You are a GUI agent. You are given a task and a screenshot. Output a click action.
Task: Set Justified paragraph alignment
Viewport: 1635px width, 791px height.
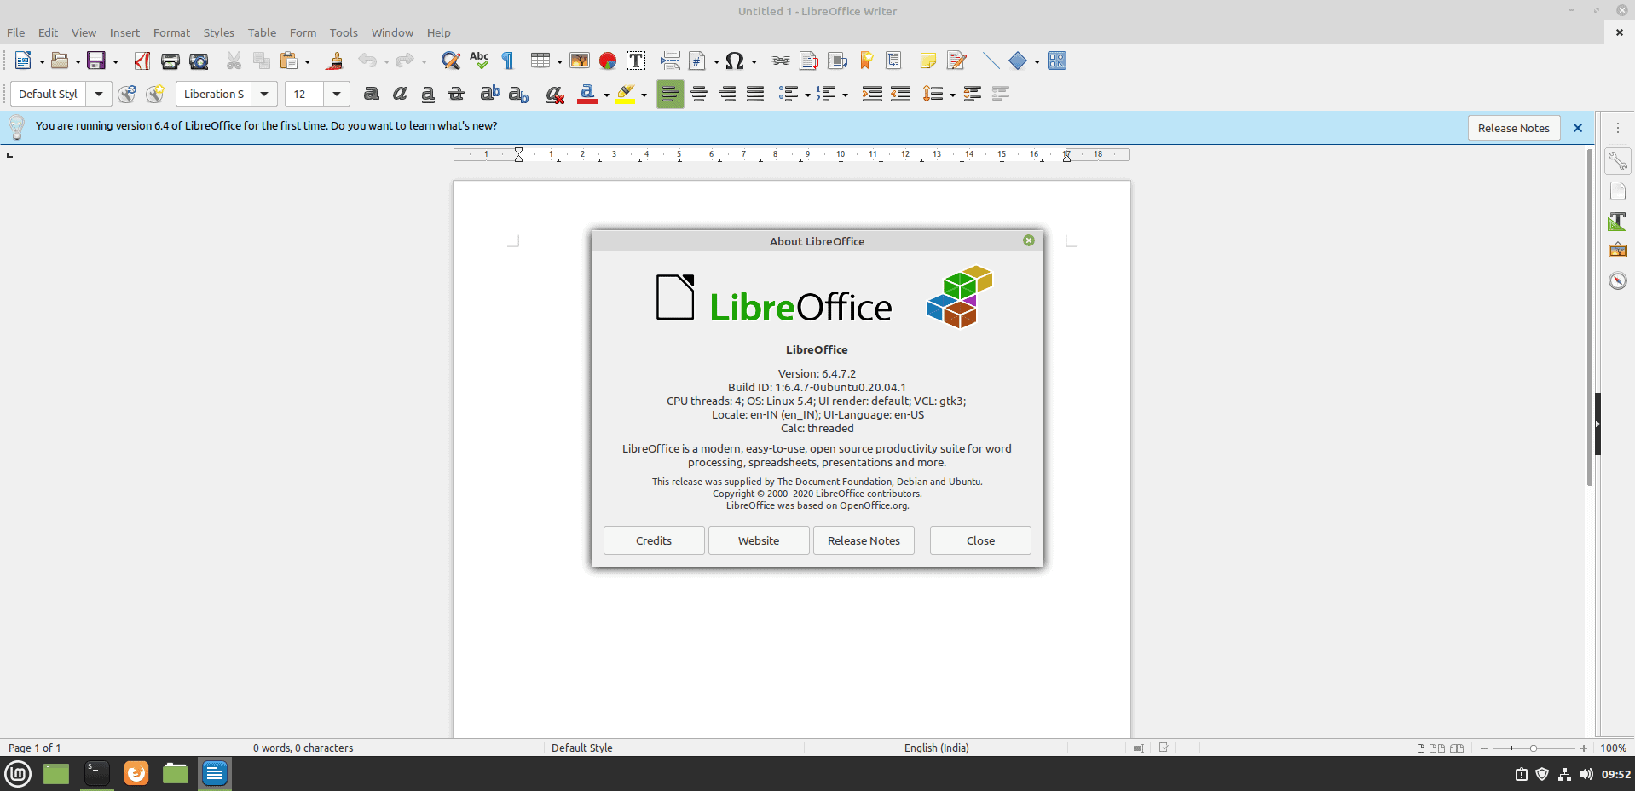pyautogui.click(x=755, y=94)
